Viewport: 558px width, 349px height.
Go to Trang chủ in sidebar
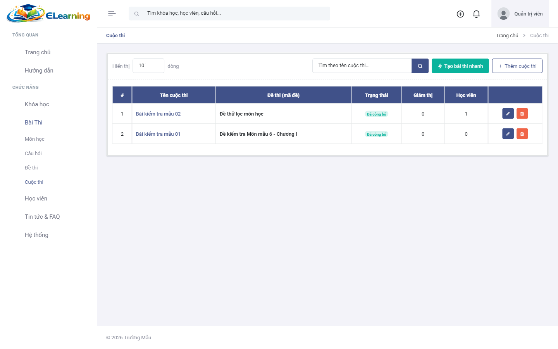[x=38, y=52]
